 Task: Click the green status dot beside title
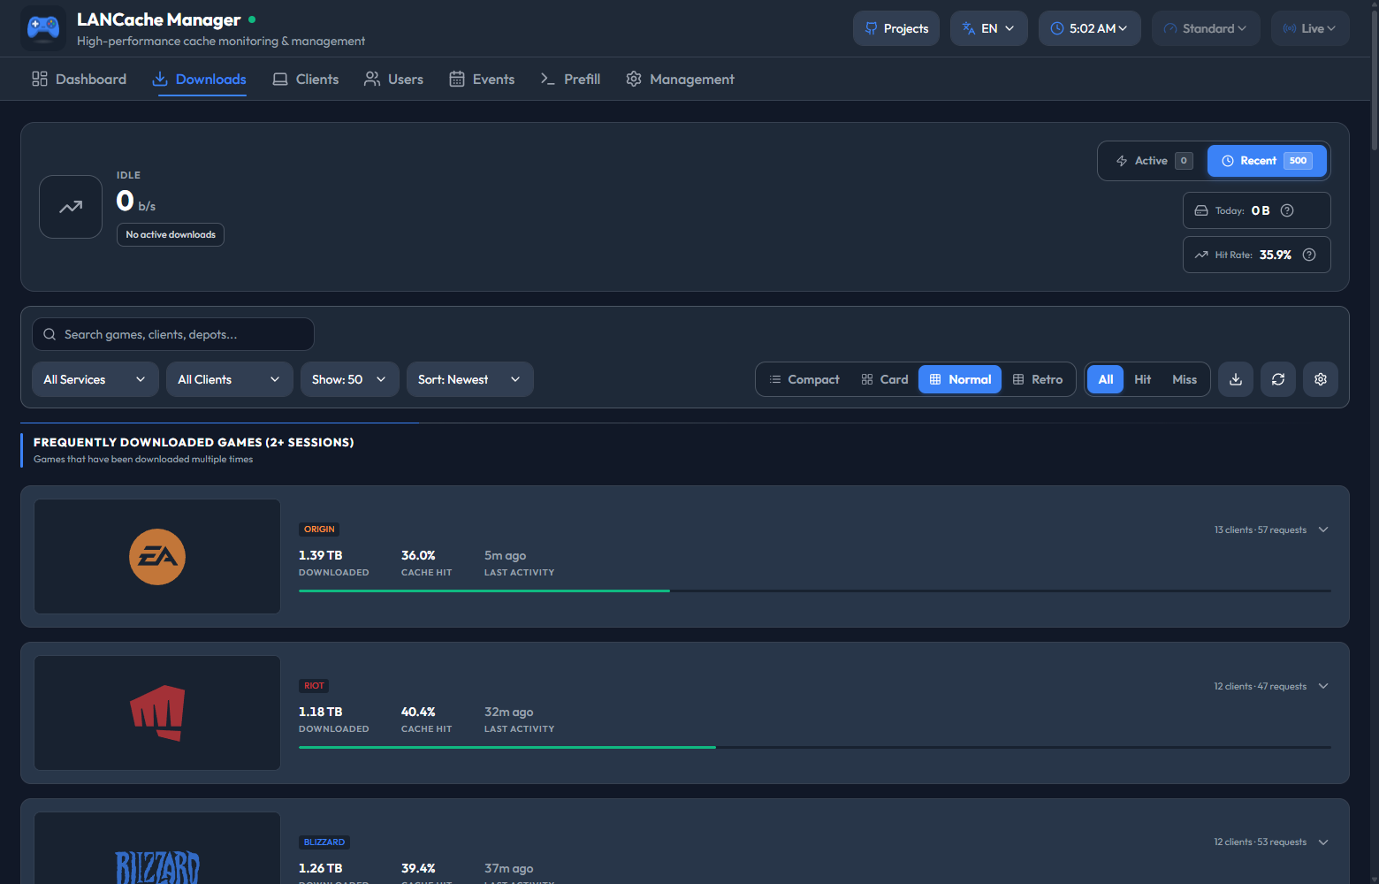click(252, 19)
